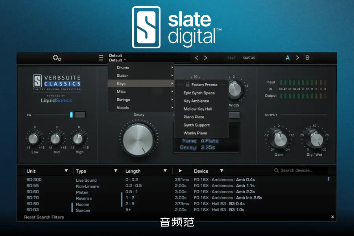354x236 pixels.
Task: Click the SAVE AS button
Action: 249,57
